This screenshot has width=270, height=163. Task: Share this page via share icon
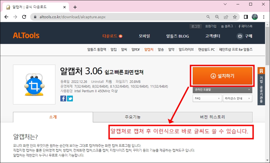point(226,17)
